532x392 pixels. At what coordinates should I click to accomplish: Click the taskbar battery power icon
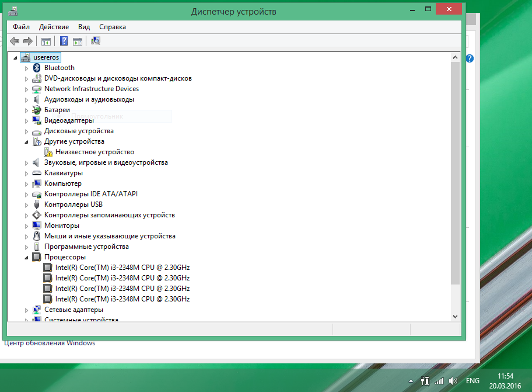click(425, 381)
